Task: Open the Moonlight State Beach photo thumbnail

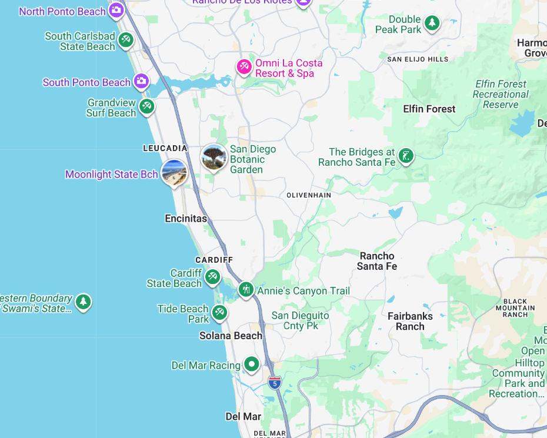Action: pos(174,173)
